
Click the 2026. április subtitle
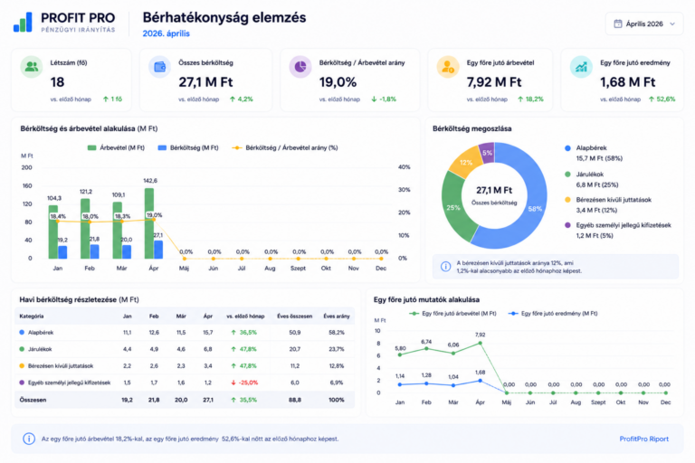167,33
